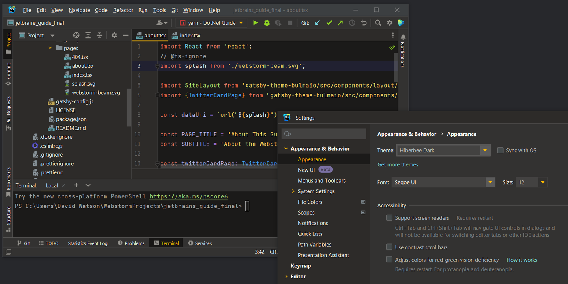The height and width of the screenshot is (284, 568).
Task: Open the Hiberbee Dark theme dropdown
Action: coord(484,150)
